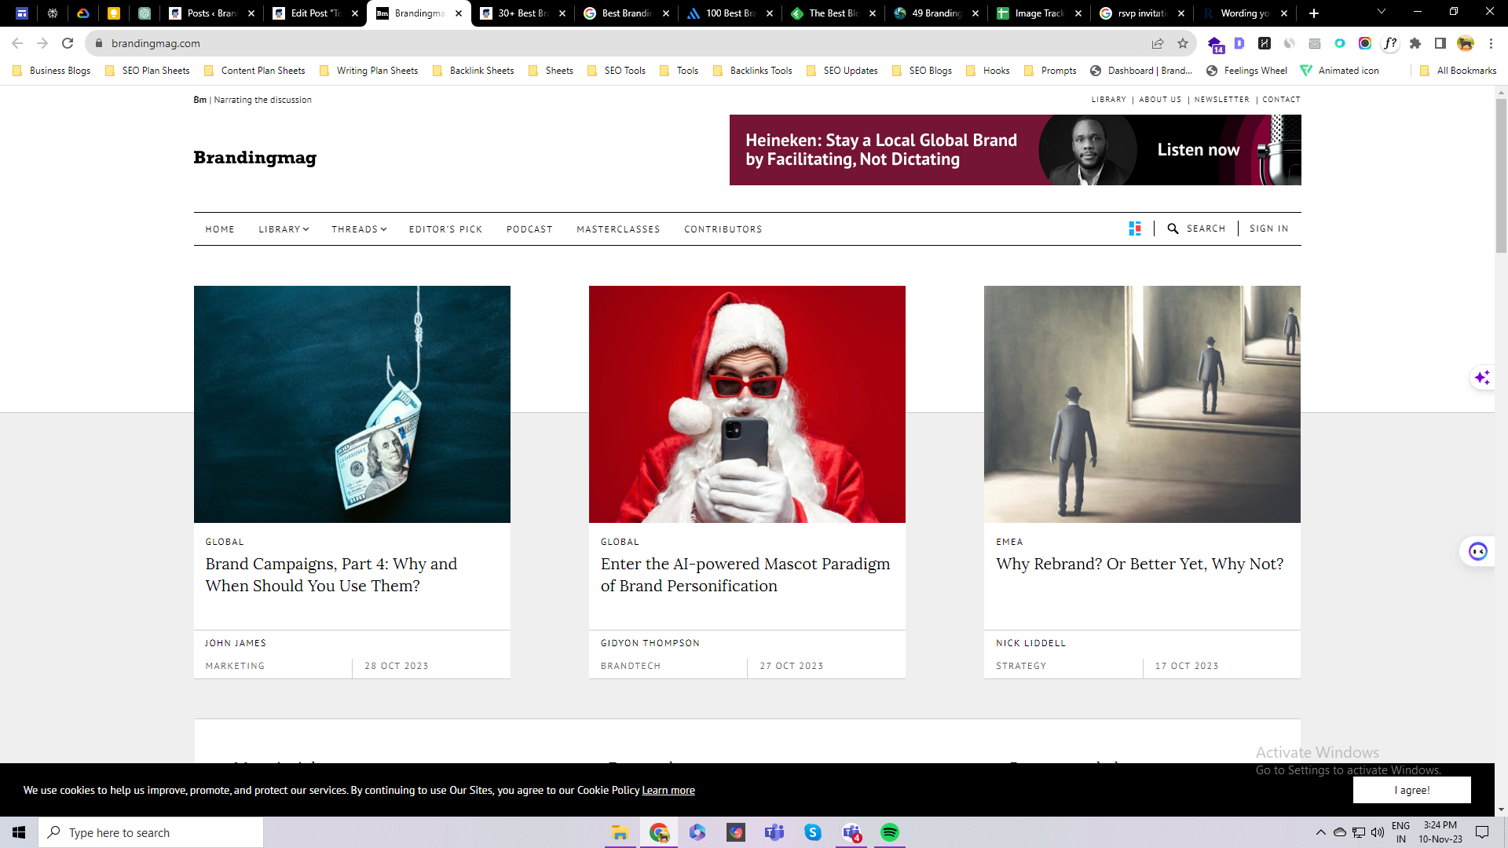
Task: Open a new browser tab with plus
Action: [1314, 13]
